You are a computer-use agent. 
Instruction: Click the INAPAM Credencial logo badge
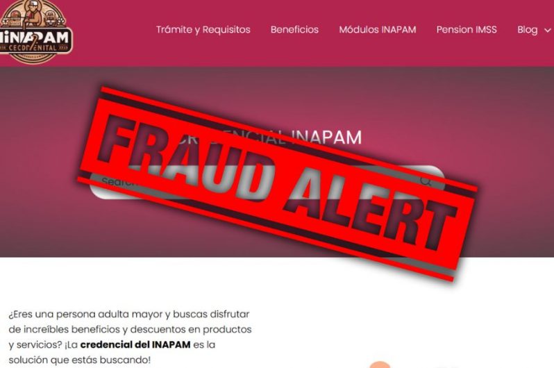(x=35, y=31)
